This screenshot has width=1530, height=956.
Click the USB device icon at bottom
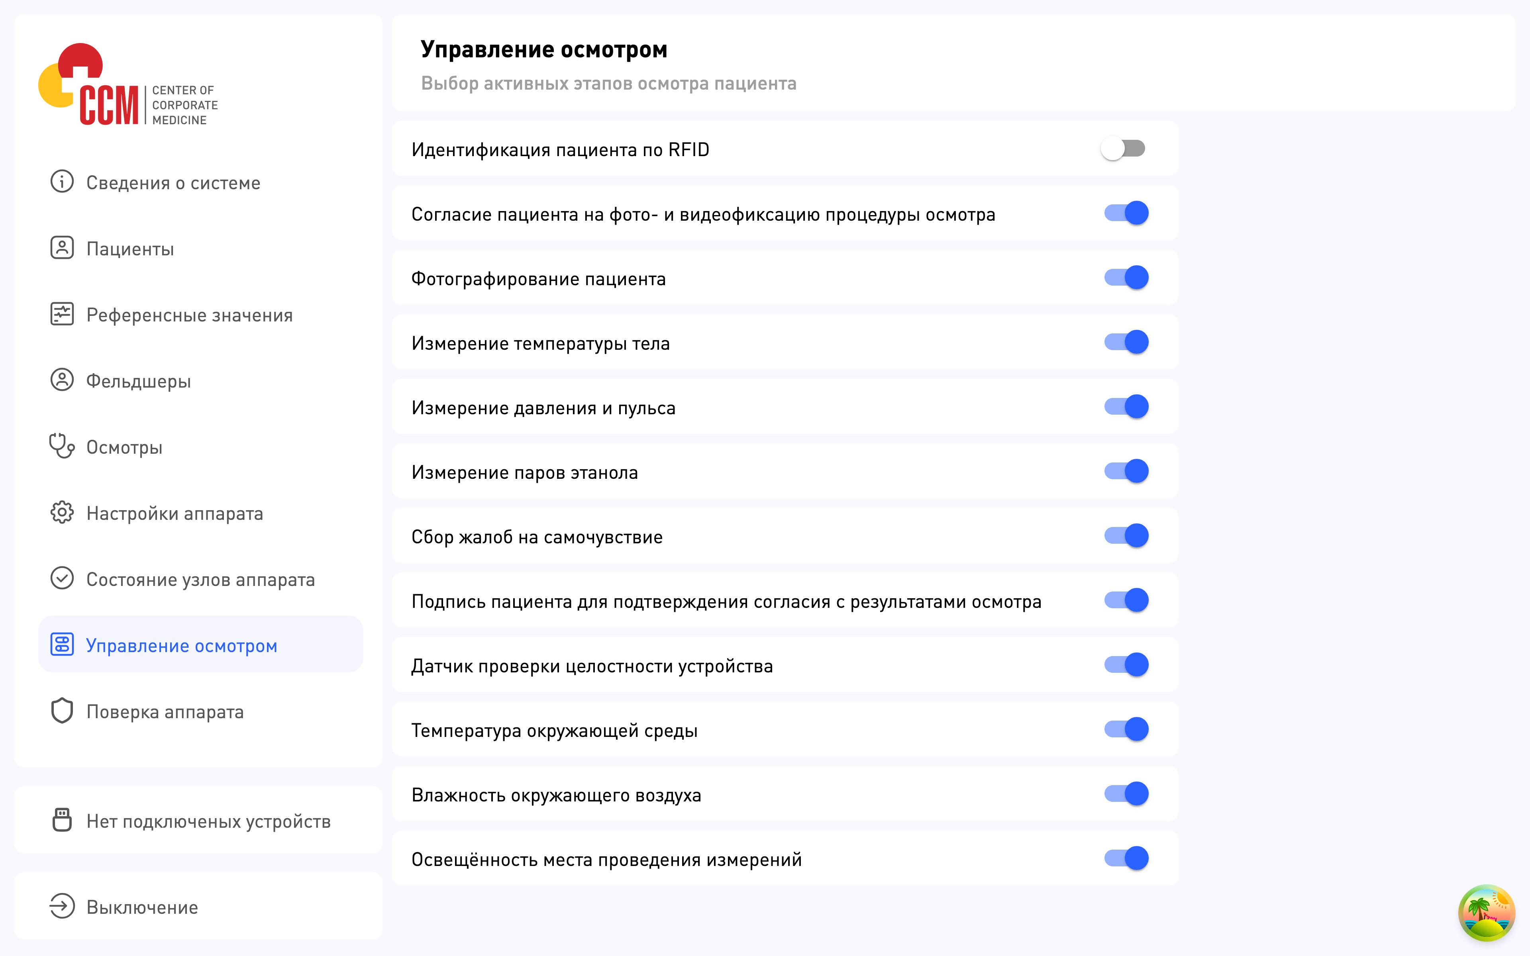pos(62,820)
